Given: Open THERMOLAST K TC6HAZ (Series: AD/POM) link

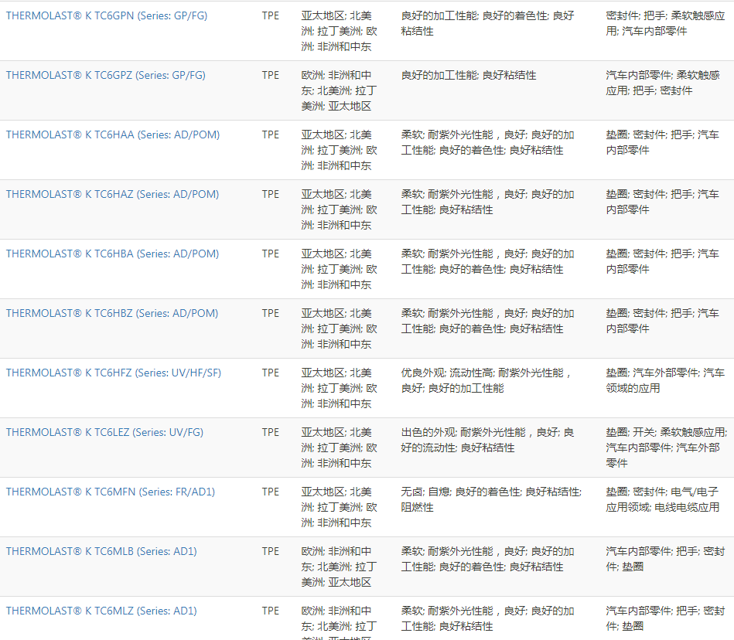Looking at the screenshot, I should point(112,194).
